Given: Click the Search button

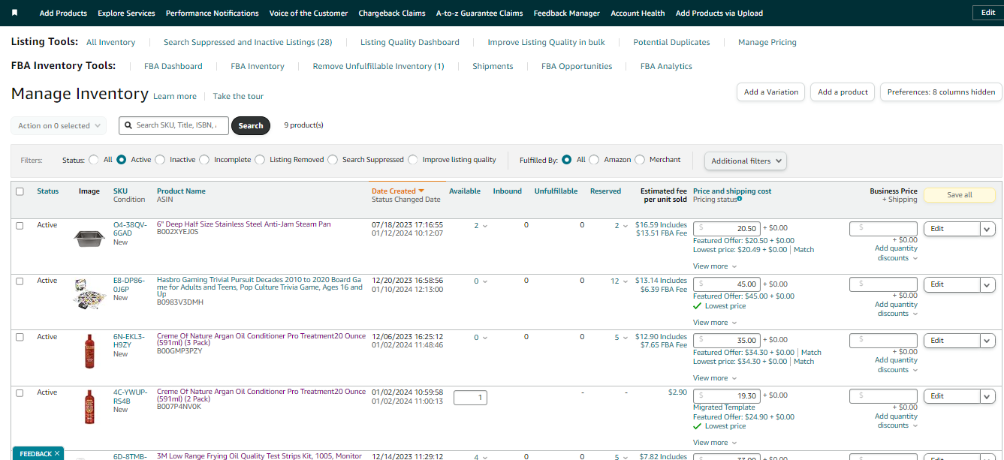Looking at the screenshot, I should pos(251,126).
